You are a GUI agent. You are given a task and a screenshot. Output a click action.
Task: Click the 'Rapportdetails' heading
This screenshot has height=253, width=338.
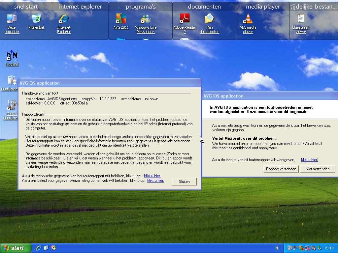point(33,114)
